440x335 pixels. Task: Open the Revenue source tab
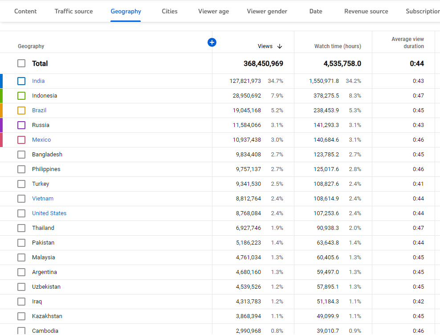[x=366, y=11]
